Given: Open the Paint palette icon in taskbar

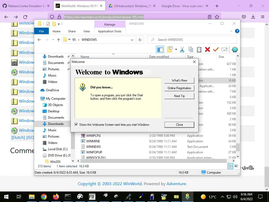Looking at the screenshot, I should pyautogui.click(x=80, y=196).
